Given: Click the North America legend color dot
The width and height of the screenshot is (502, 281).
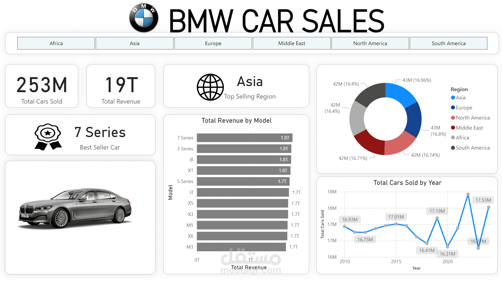Looking at the screenshot, I should (453, 118).
